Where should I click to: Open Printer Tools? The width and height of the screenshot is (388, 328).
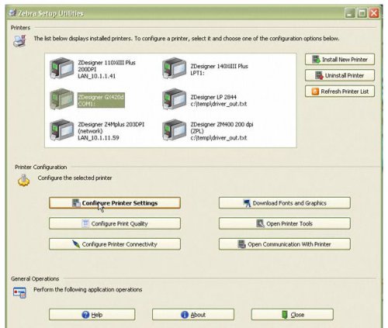click(x=285, y=223)
